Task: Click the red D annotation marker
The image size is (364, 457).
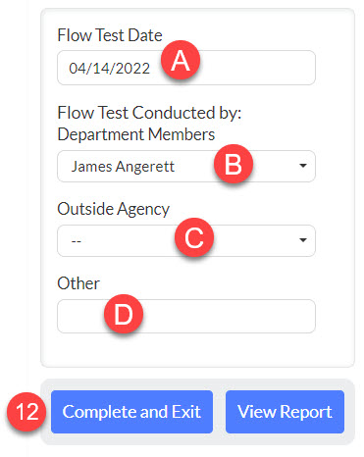Action: [124, 314]
